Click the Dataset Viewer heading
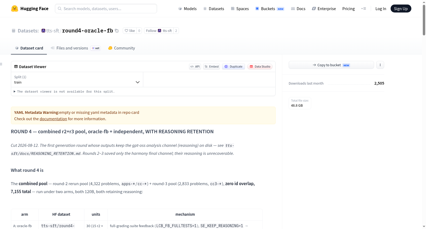The height and width of the screenshot is (229, 426). 30,66
